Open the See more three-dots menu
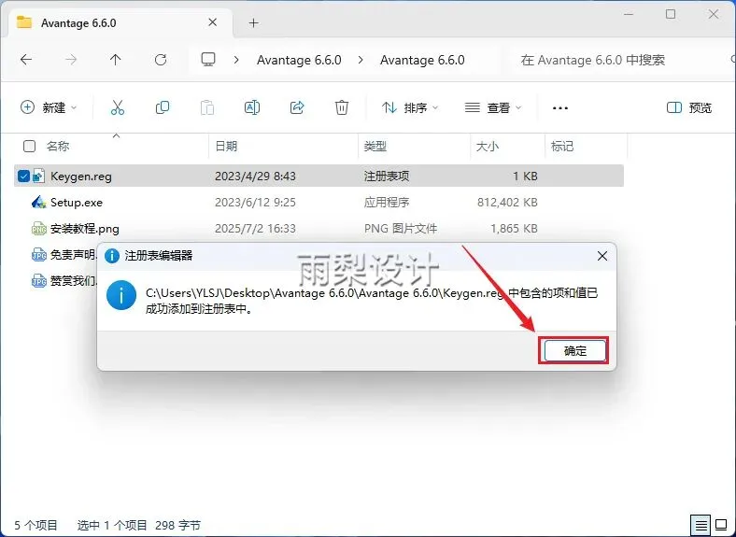The width and height of the screenshot is (736, 537). pyautogui.click(x=560, y=108)
